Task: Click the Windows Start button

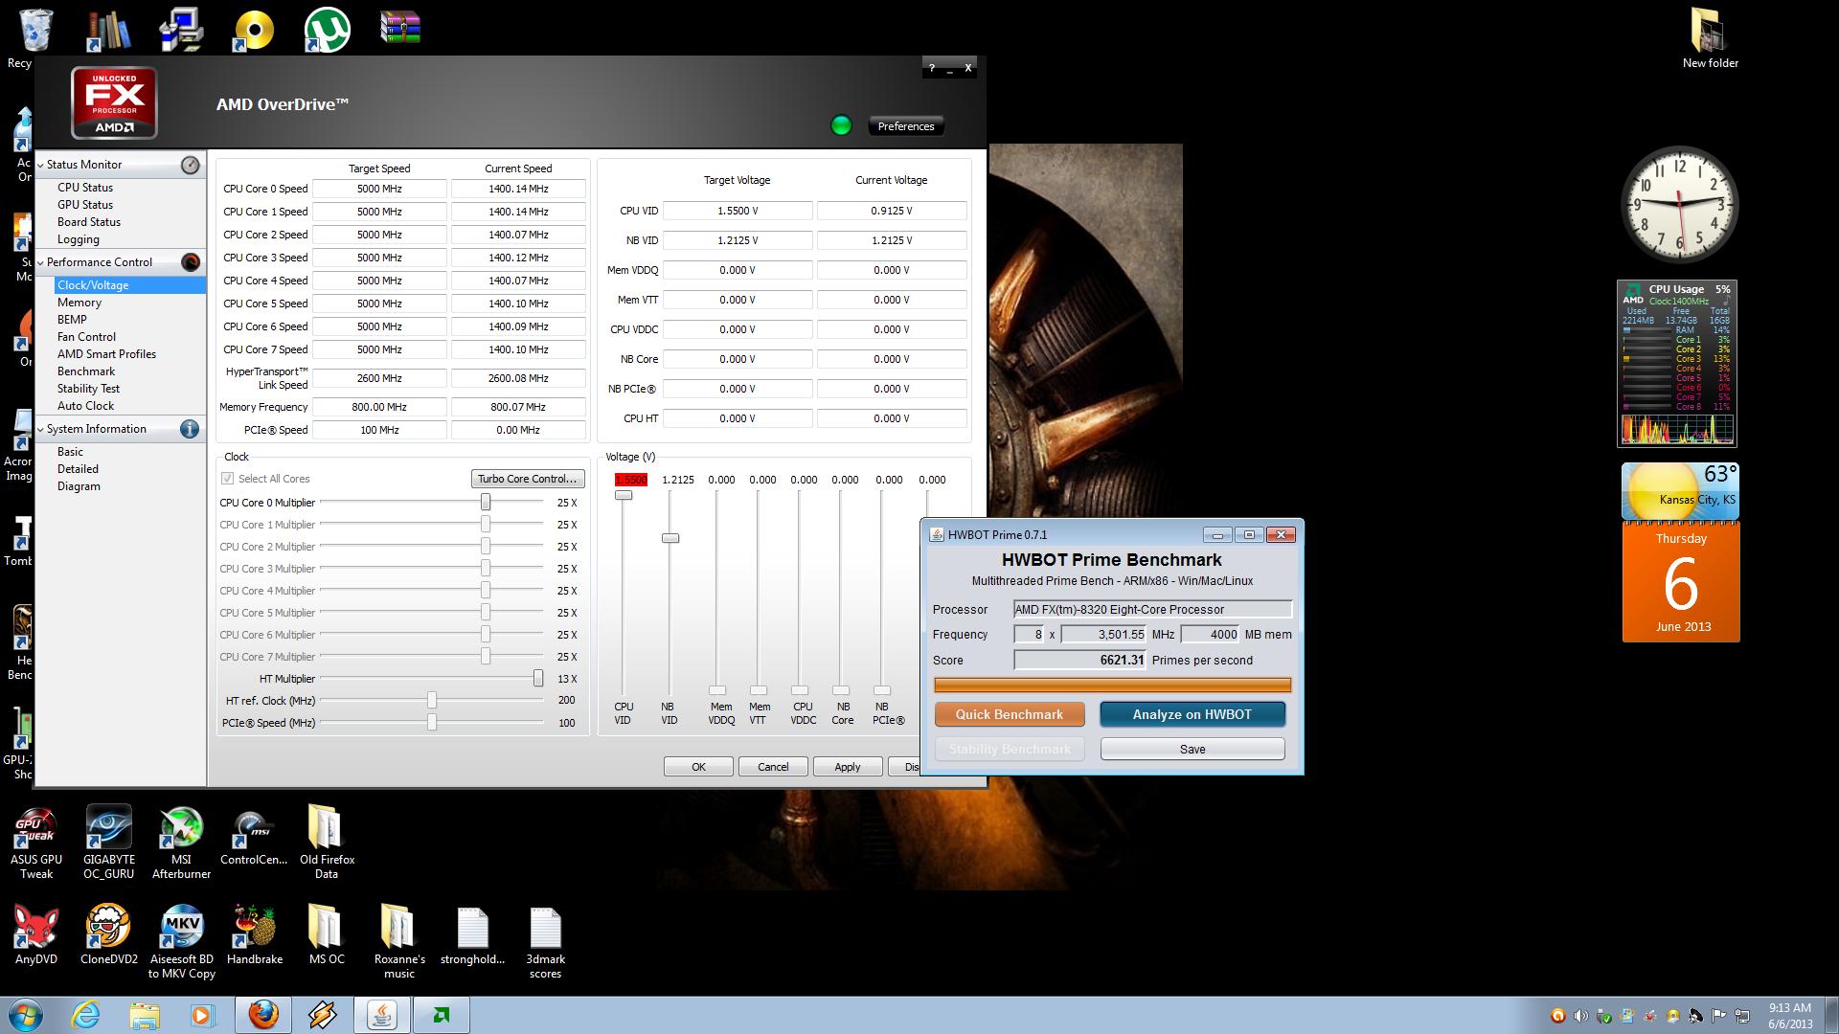Action: (26, 1015)
